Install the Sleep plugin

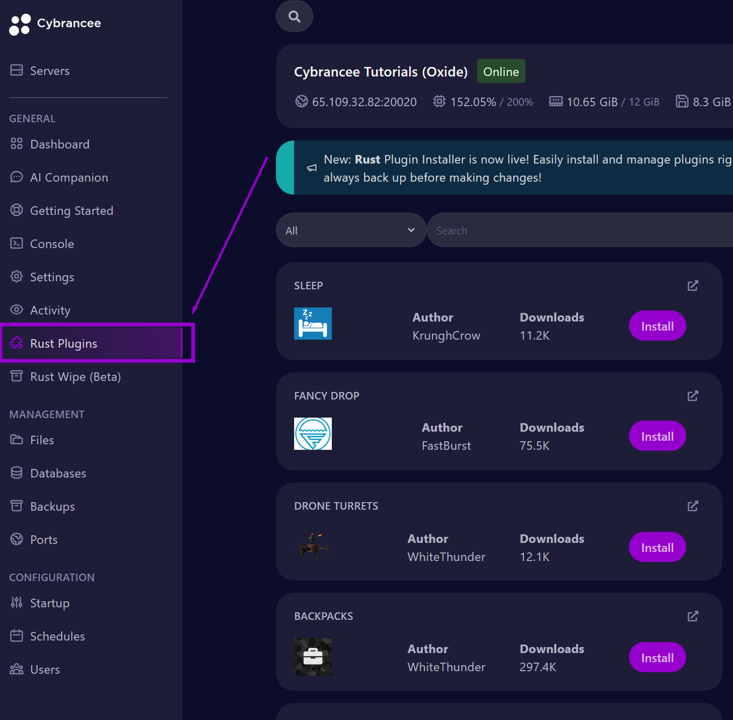tap(657, 326)
